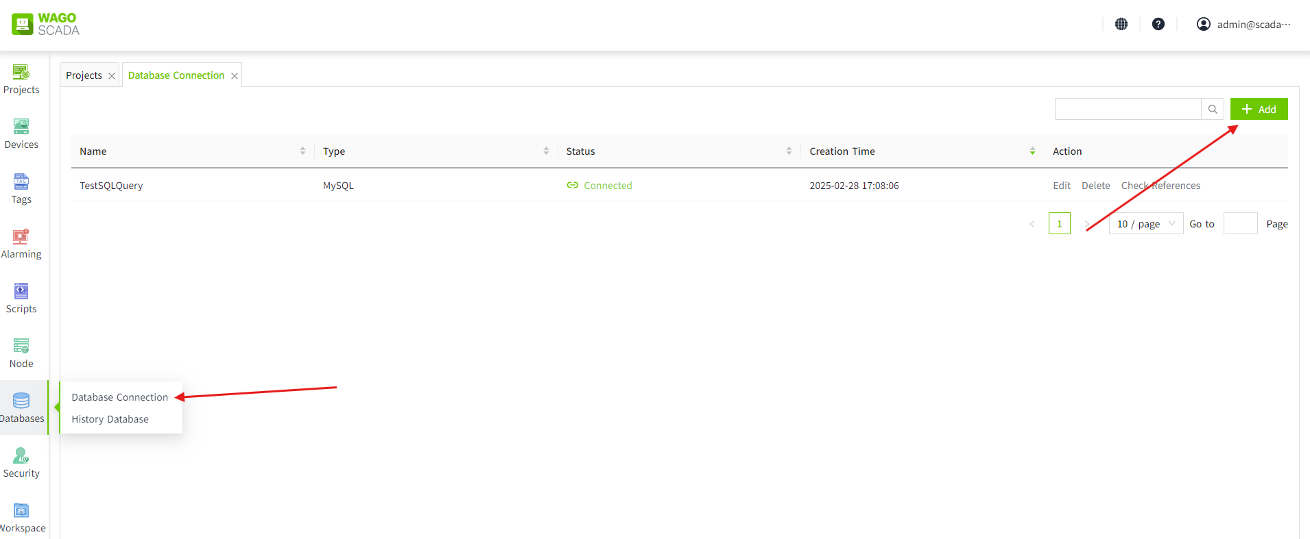This screenshot has width=1310, height=539.
Task: Select the Scripts sidebar icon
Action: 21,291
